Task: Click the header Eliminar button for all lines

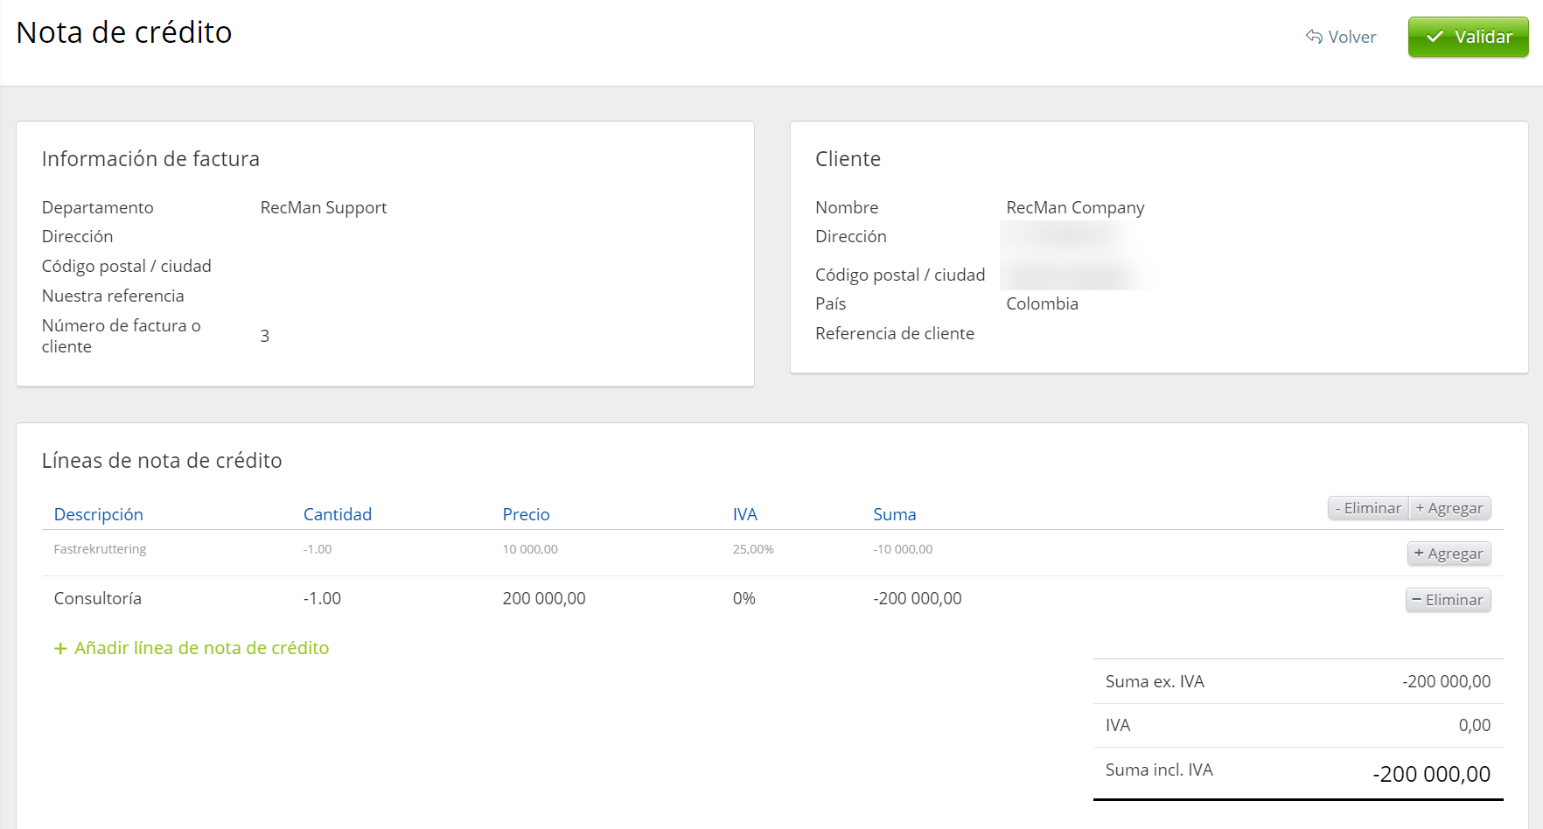Action: point(1368,508)
